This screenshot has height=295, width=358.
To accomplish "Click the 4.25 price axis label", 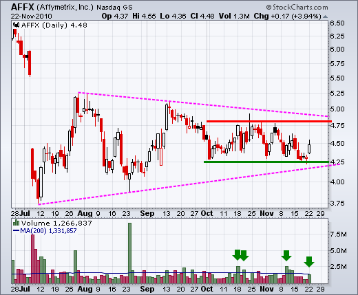I will (x=337, y=162).
